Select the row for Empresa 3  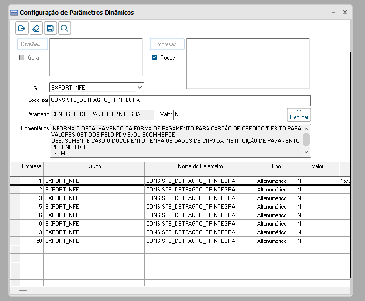[x=180, y=198]
